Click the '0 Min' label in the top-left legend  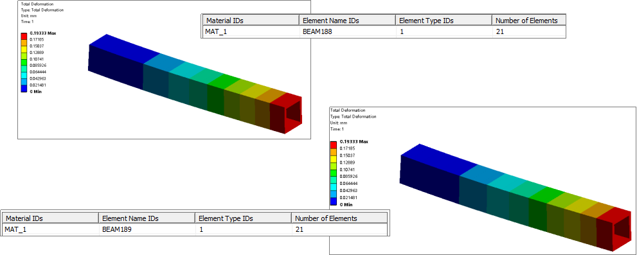36,91
